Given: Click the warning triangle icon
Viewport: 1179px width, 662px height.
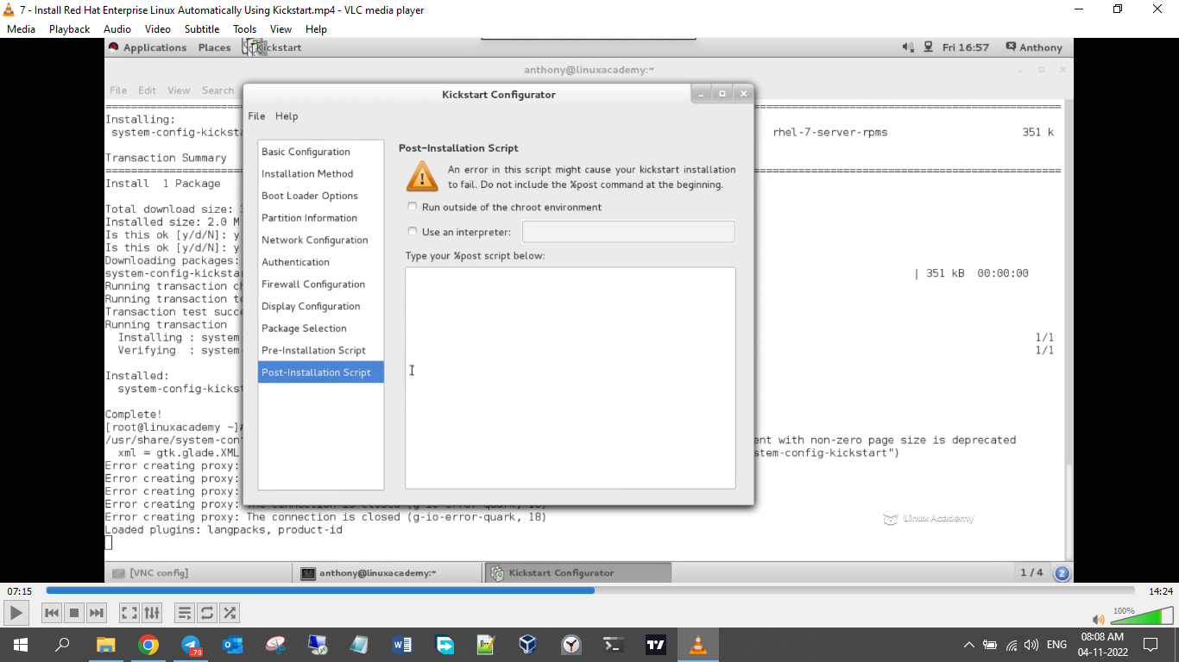Looking at the screenshot, I should click(x=423, y=176).
